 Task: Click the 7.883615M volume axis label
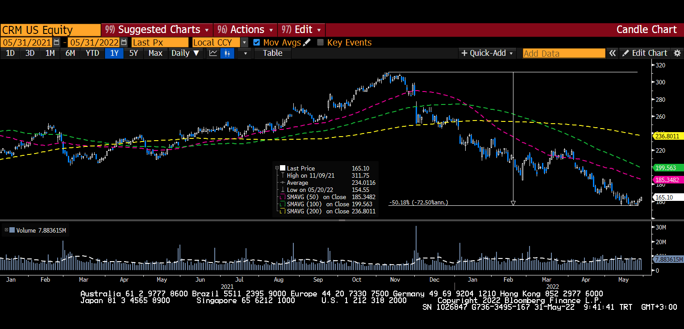pyautogui.click(x=668, y=259)
